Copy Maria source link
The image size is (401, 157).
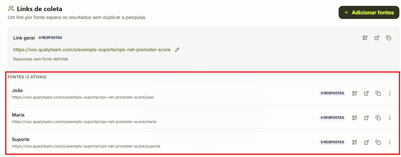click(x=378, y=118)
